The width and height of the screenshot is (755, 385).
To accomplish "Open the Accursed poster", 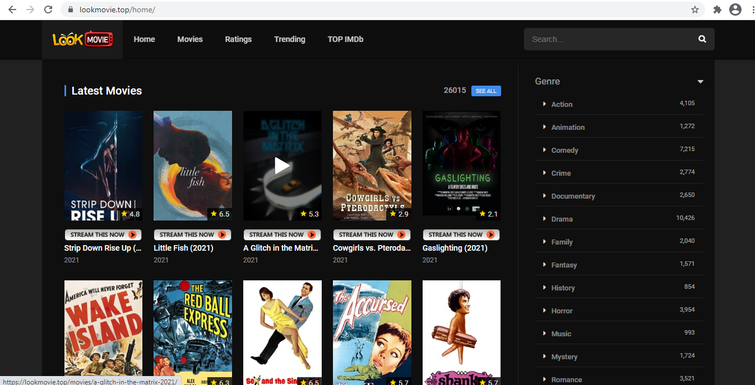I will [372, 332].
